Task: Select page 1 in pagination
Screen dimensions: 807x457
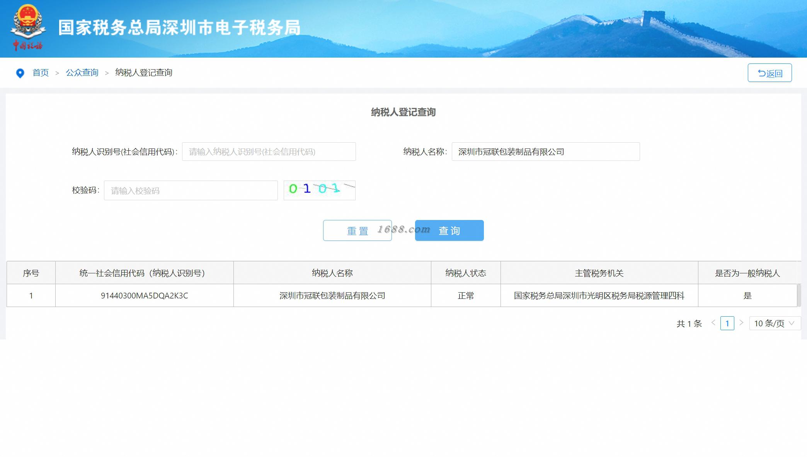Action: tap(727, 323)
